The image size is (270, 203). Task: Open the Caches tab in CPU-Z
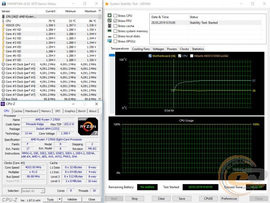coord(18,111)
